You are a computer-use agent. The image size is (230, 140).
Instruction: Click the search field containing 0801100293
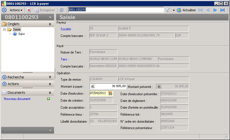[116, 10]
